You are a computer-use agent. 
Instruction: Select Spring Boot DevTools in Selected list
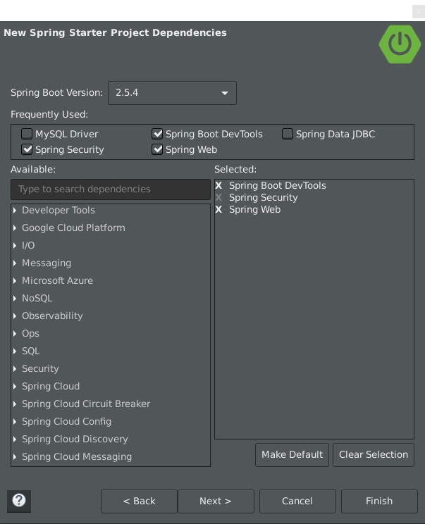278,185
